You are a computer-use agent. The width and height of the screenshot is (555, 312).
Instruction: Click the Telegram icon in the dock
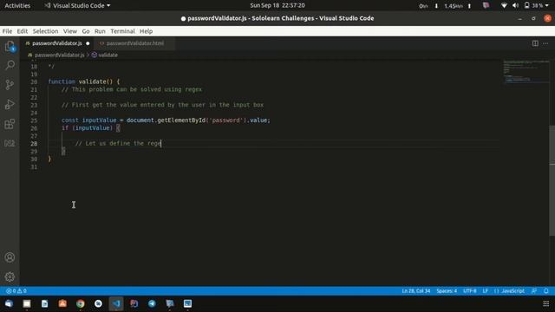click(152, 303)
